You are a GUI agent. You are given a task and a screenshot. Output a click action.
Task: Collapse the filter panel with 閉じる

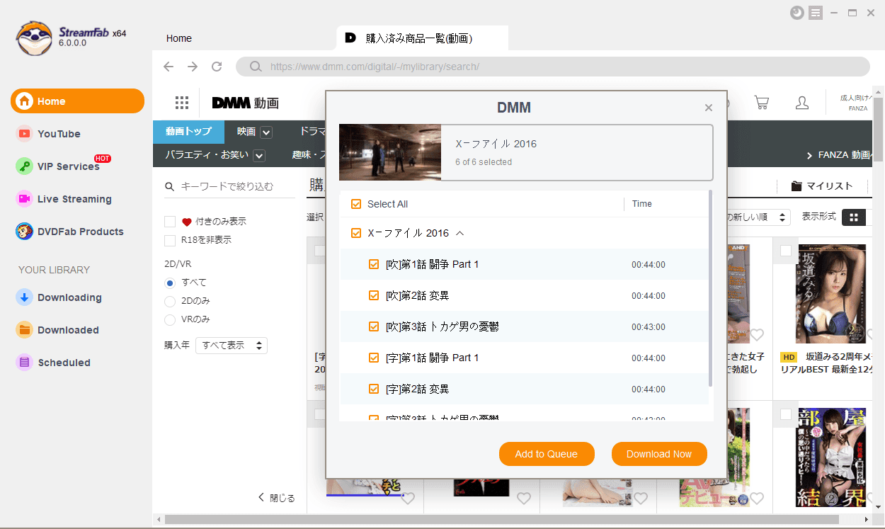[x=277, y=498]
